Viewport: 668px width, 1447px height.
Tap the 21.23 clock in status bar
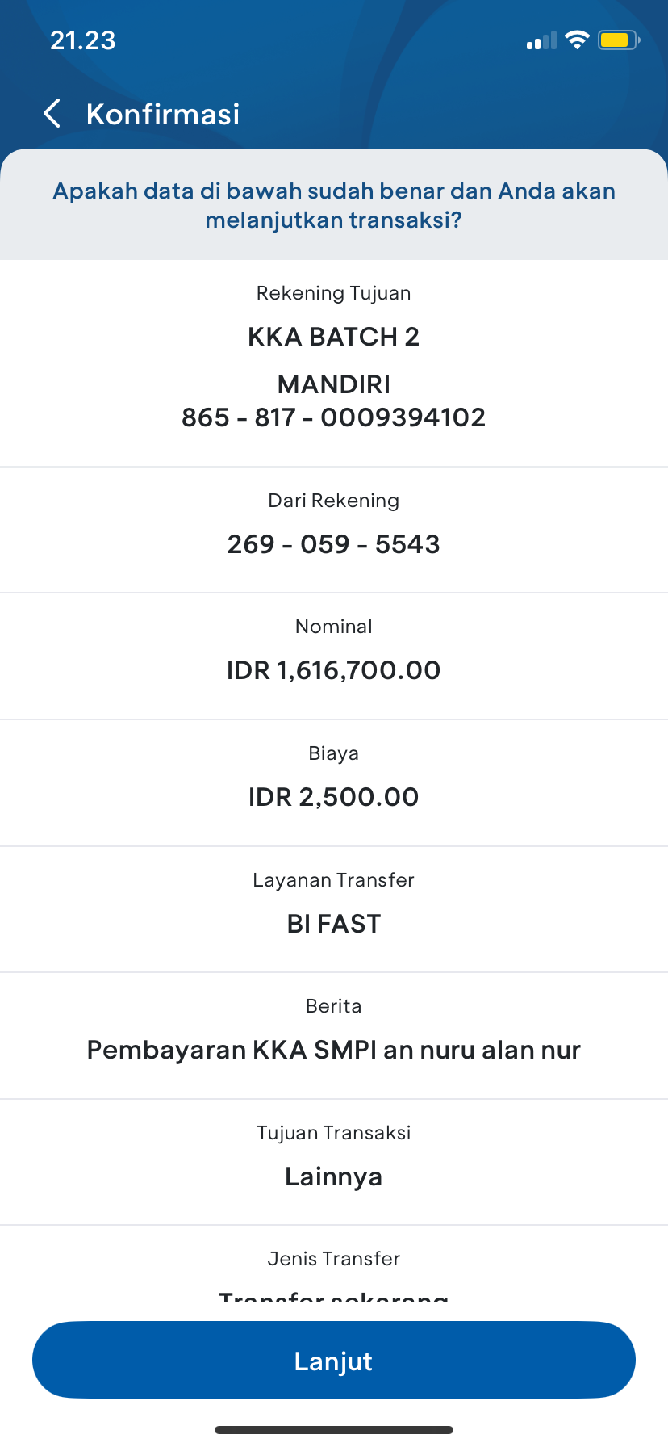[83, 40]
